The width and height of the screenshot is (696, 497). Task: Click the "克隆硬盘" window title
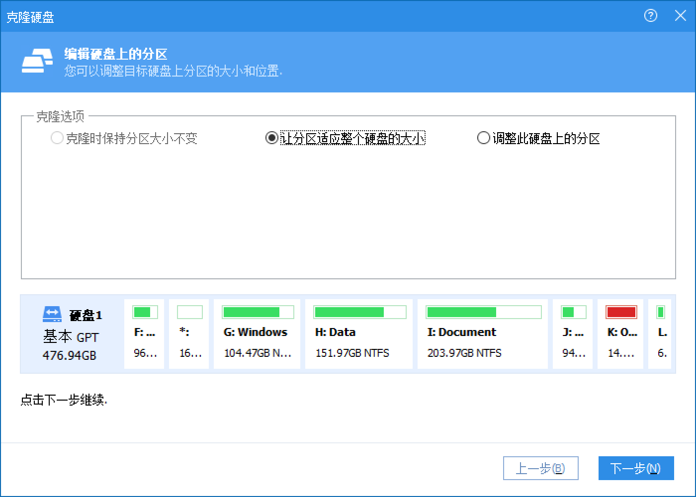pos(30,17)
